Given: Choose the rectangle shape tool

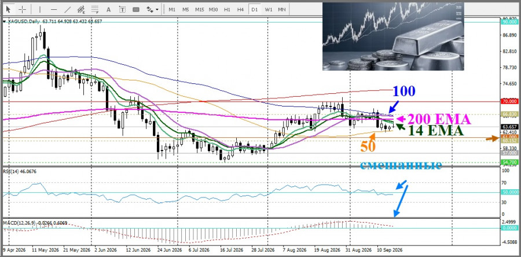Looking at the screenshot, I should pyautogui.click(x=136, y=10).
